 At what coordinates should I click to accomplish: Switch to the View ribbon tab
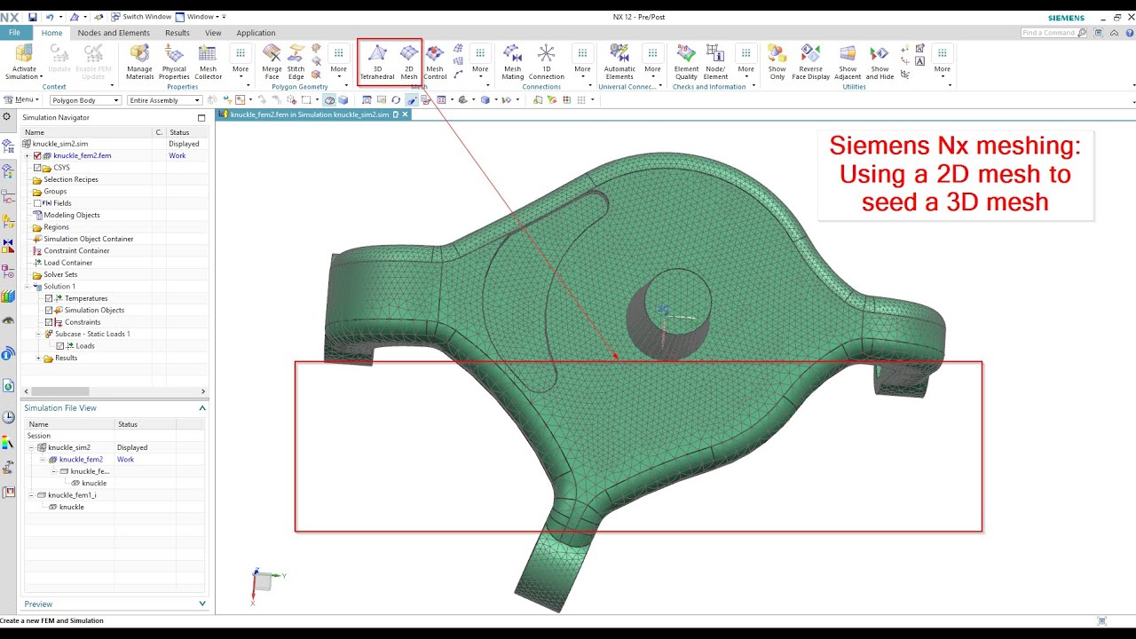tap(213, 33)
